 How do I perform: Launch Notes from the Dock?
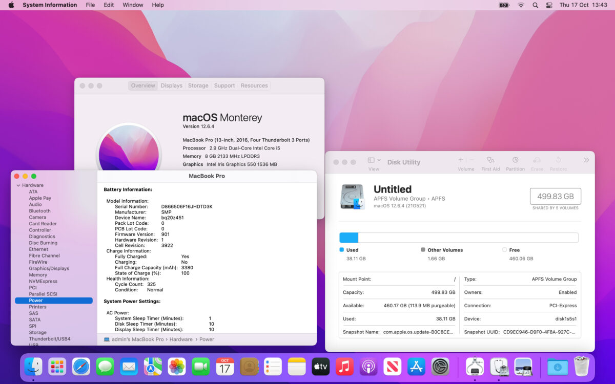(x=297, y=366)
